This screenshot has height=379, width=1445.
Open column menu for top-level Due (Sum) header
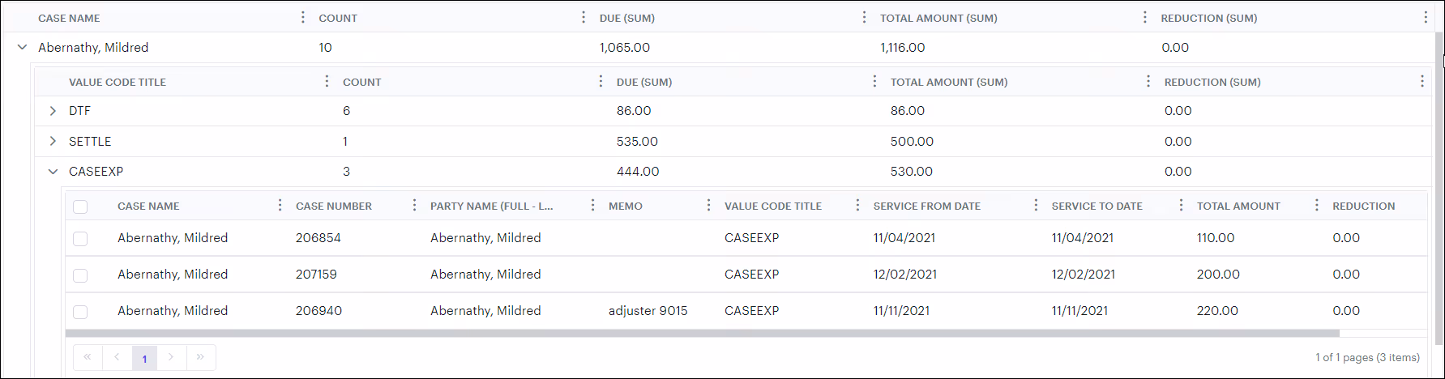coord(864,18)
